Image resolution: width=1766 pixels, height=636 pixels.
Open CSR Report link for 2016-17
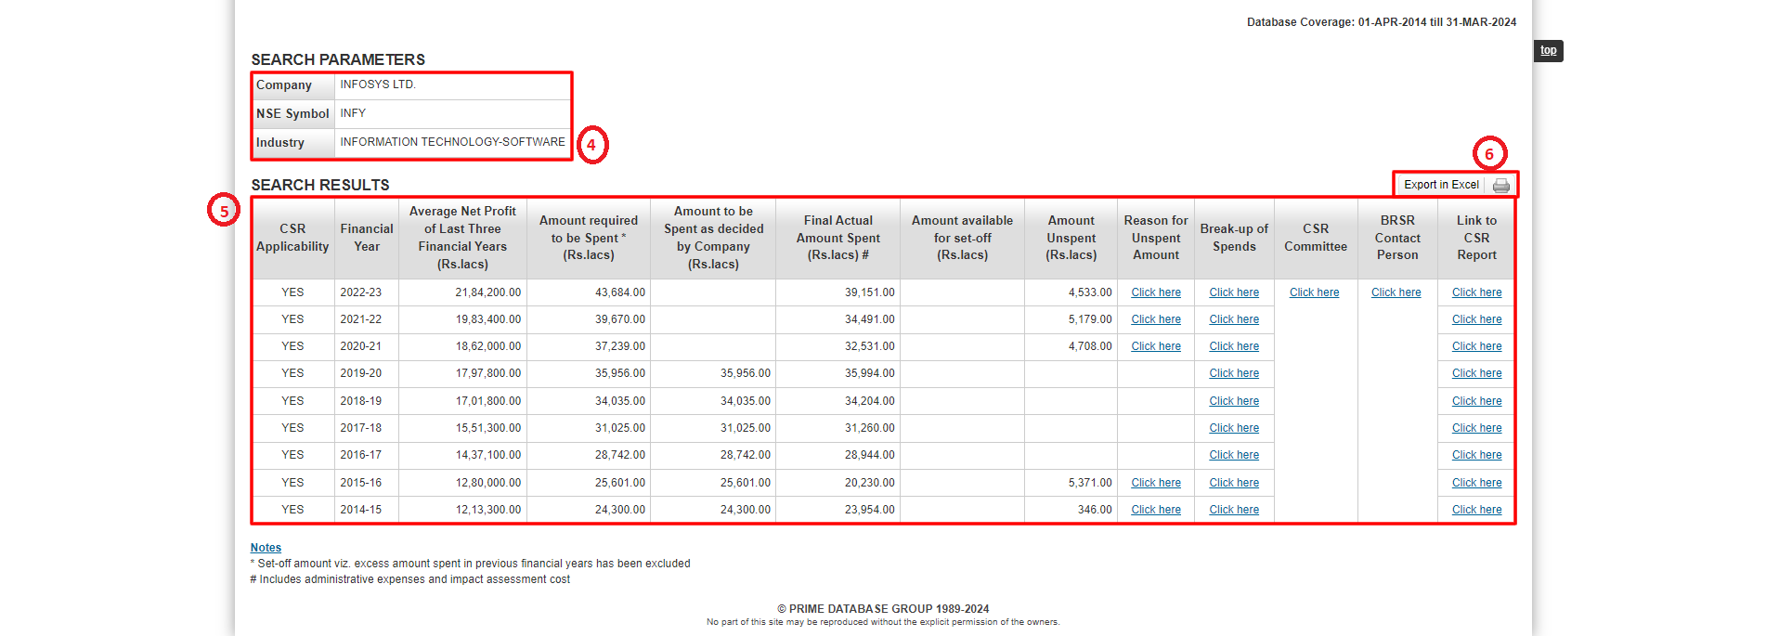tap(1476, 455)
